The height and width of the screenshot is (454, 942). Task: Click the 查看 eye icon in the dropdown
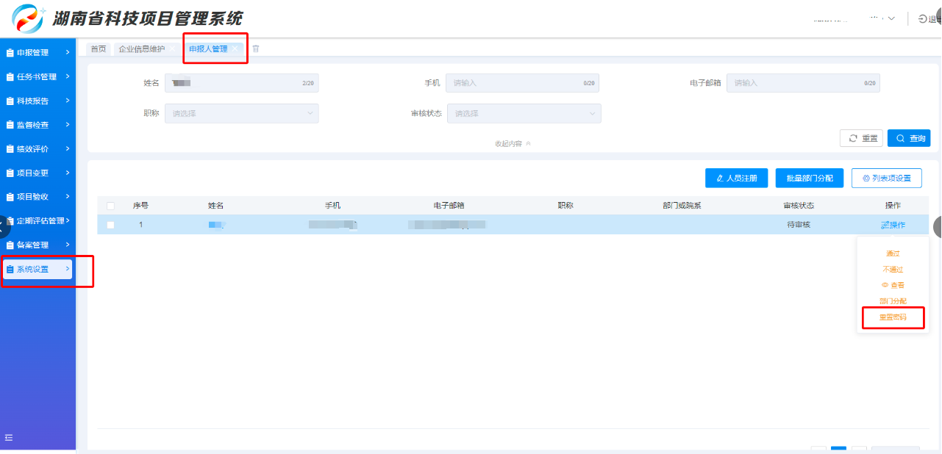(885, 285)
